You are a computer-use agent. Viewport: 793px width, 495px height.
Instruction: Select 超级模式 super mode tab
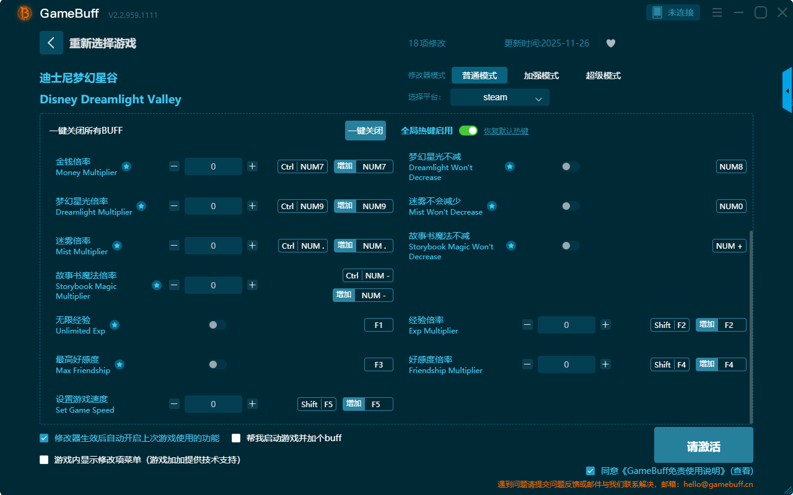[x=603, y=75]
